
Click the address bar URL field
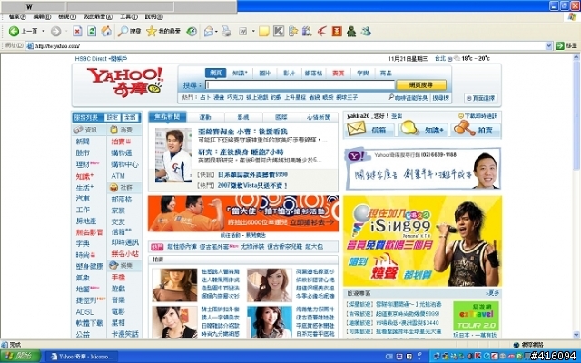click(x=289, y=46)
